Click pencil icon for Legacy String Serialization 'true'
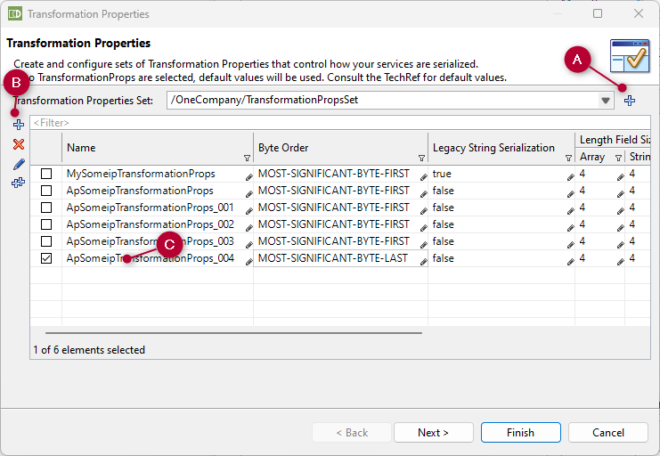 [x=570, y=175]
